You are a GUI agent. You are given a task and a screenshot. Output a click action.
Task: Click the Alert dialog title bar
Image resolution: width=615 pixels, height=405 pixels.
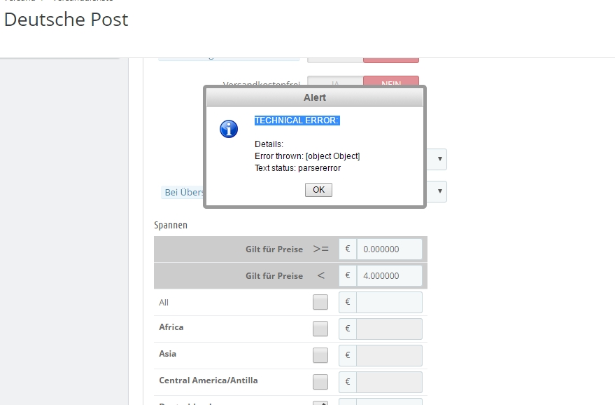315,97
